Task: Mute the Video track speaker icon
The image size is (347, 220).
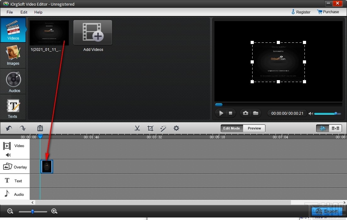Action: tap(7, 155)
